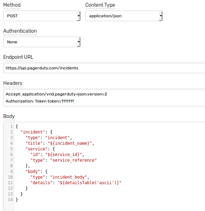Click the Content Type dropdown arrow

point(161,16)
